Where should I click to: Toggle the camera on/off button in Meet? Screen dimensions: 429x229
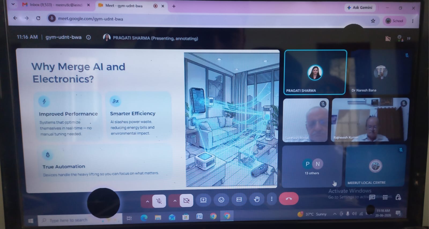(186, 200)
